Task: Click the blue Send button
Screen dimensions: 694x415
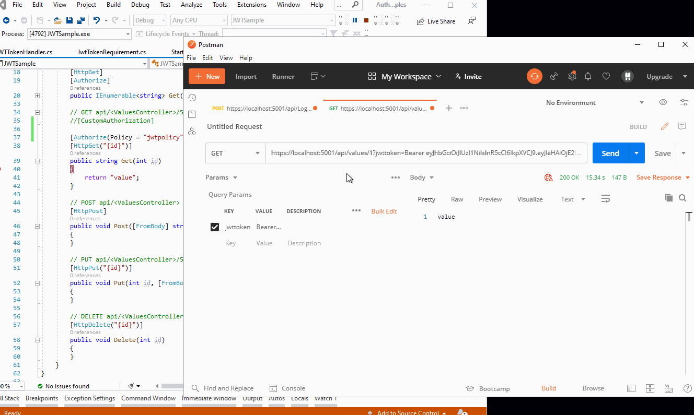Action: [x=610, y=153]
